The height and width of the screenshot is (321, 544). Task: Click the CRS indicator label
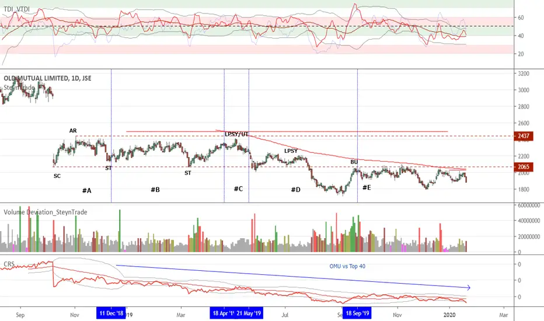[9, 264]
